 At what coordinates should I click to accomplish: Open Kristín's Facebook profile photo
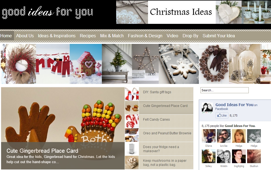coord(224,156)
